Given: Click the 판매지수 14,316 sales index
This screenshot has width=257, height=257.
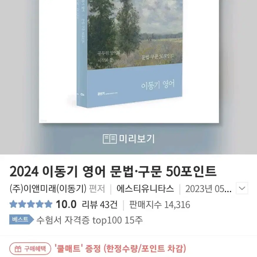Looking at the screenshot, I should (160, 205).
